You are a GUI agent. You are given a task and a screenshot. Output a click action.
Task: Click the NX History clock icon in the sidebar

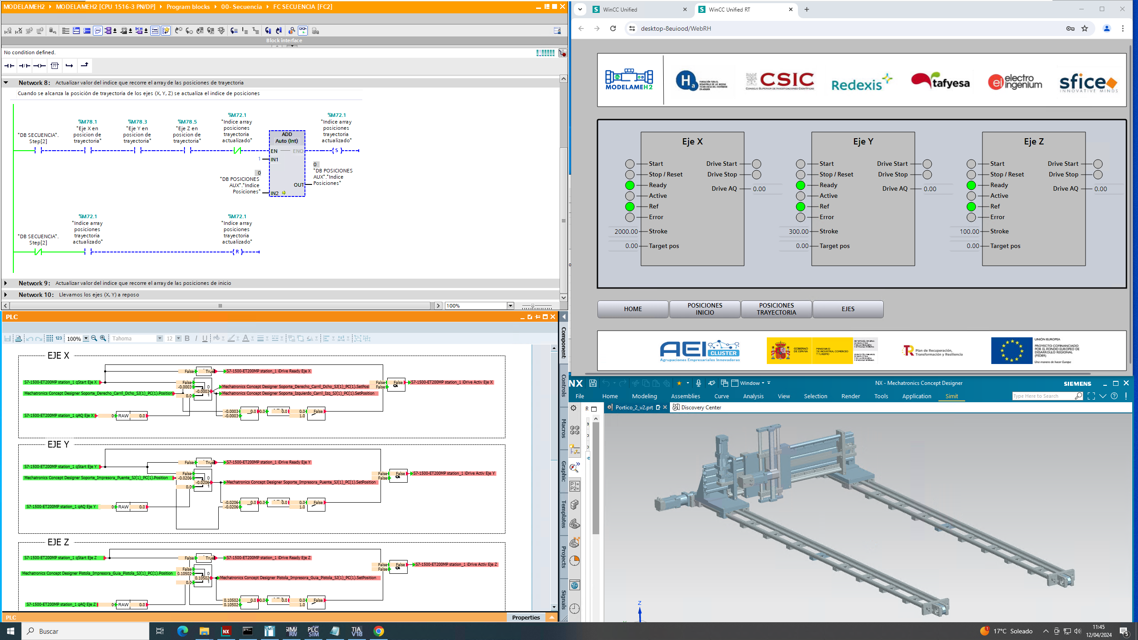tap(574, 608)
